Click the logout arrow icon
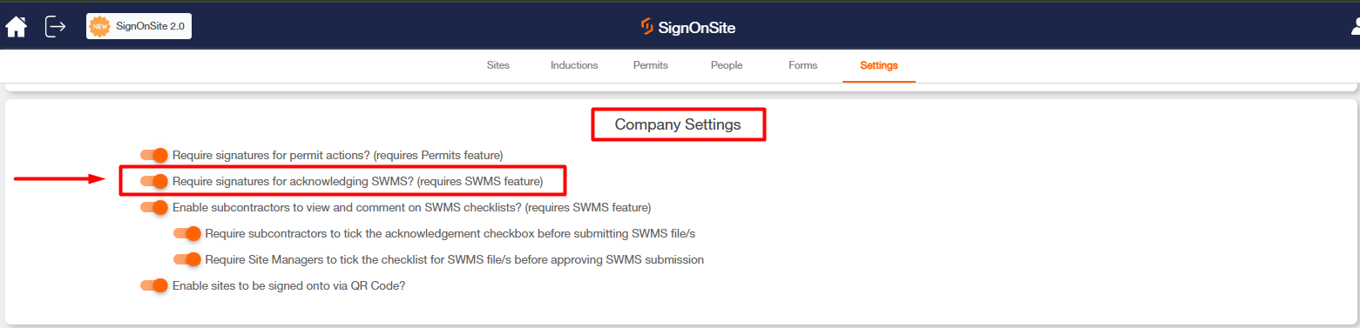 pyautogui.click(x=56, y=27)
